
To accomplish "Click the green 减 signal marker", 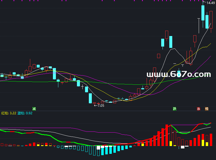I will 34,109.
